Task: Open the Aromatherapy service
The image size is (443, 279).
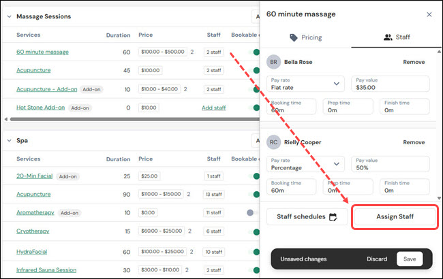Action: point(35,212)
